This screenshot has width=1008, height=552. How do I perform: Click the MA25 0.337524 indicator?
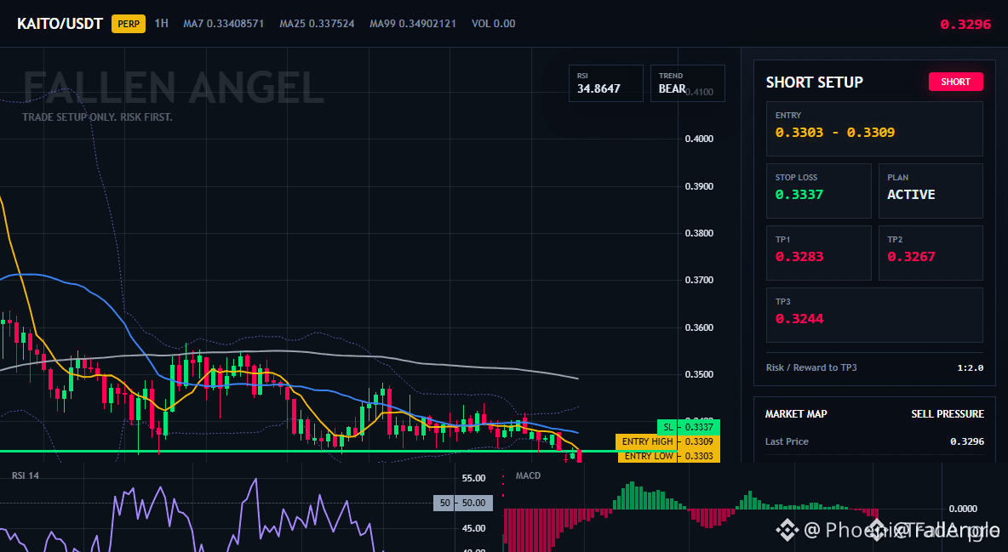point(317,24)
